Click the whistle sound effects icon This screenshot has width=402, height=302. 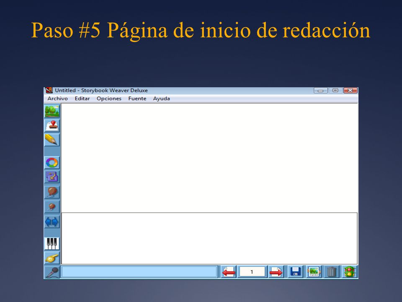52,258
